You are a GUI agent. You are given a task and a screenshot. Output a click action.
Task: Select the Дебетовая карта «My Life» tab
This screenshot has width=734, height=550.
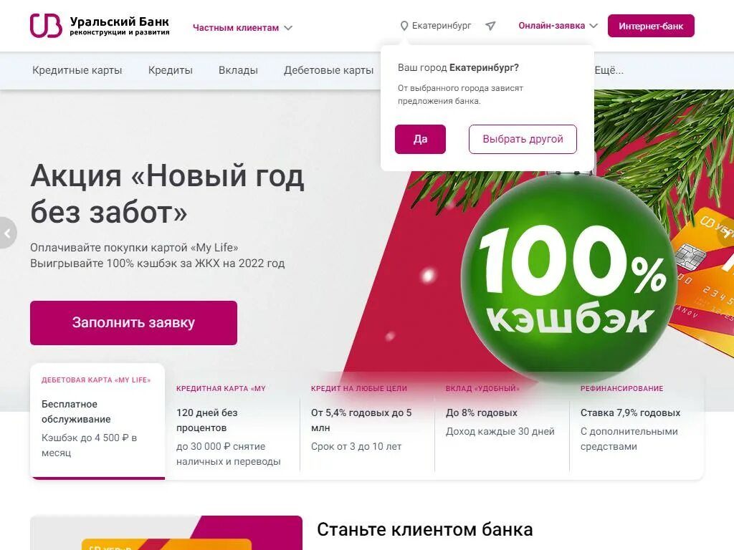pyautogui.click(x=97, y=421)
